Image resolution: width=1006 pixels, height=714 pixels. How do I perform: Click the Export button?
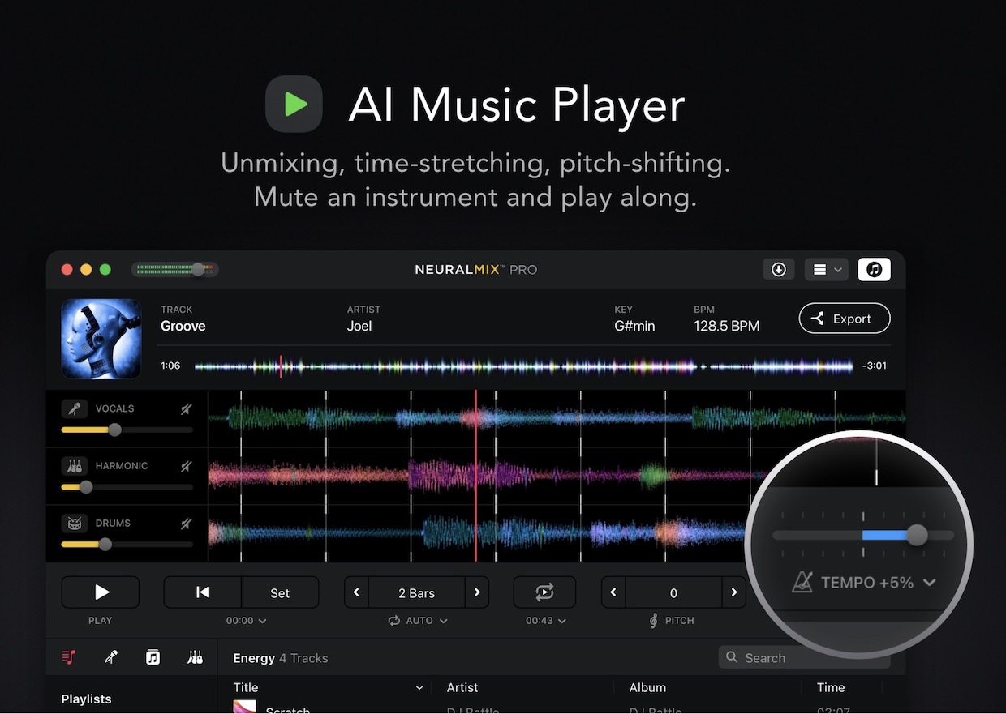pos(844,319)
